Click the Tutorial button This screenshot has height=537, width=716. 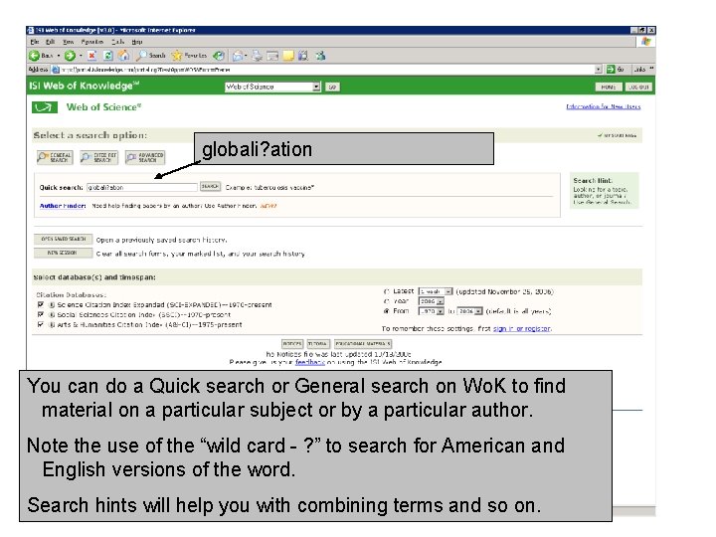point(318,344)
